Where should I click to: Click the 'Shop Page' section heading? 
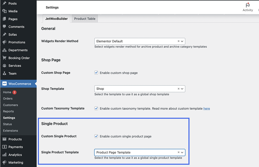pos(51,60)
